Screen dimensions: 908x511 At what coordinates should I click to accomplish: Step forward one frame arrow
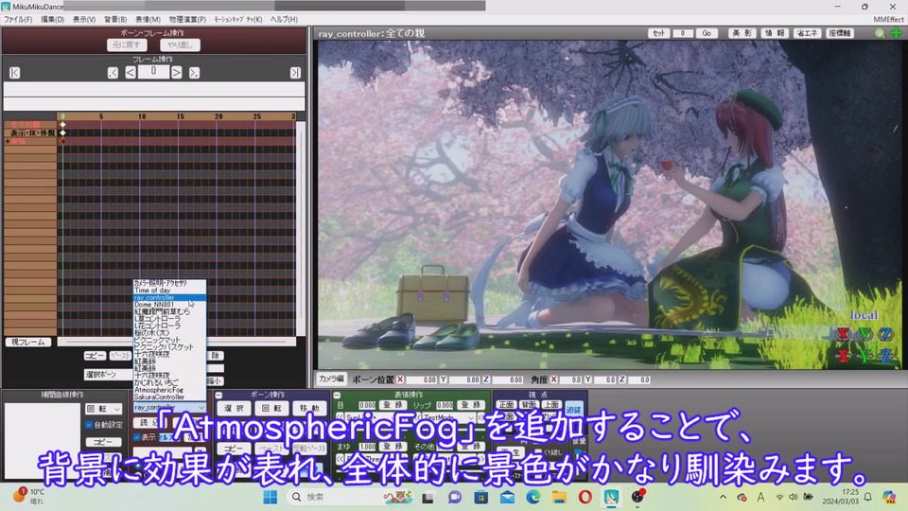[x=177, y=73]
